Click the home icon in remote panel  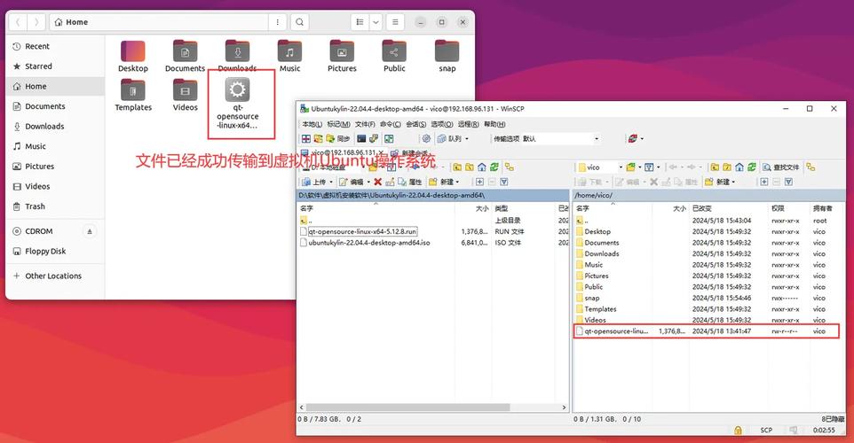click(x=739, y=167)
